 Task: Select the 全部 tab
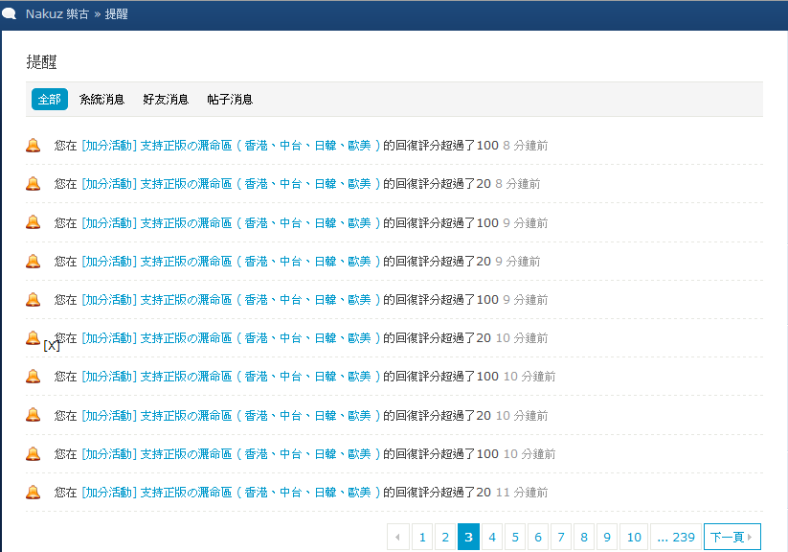pos(49,99)
